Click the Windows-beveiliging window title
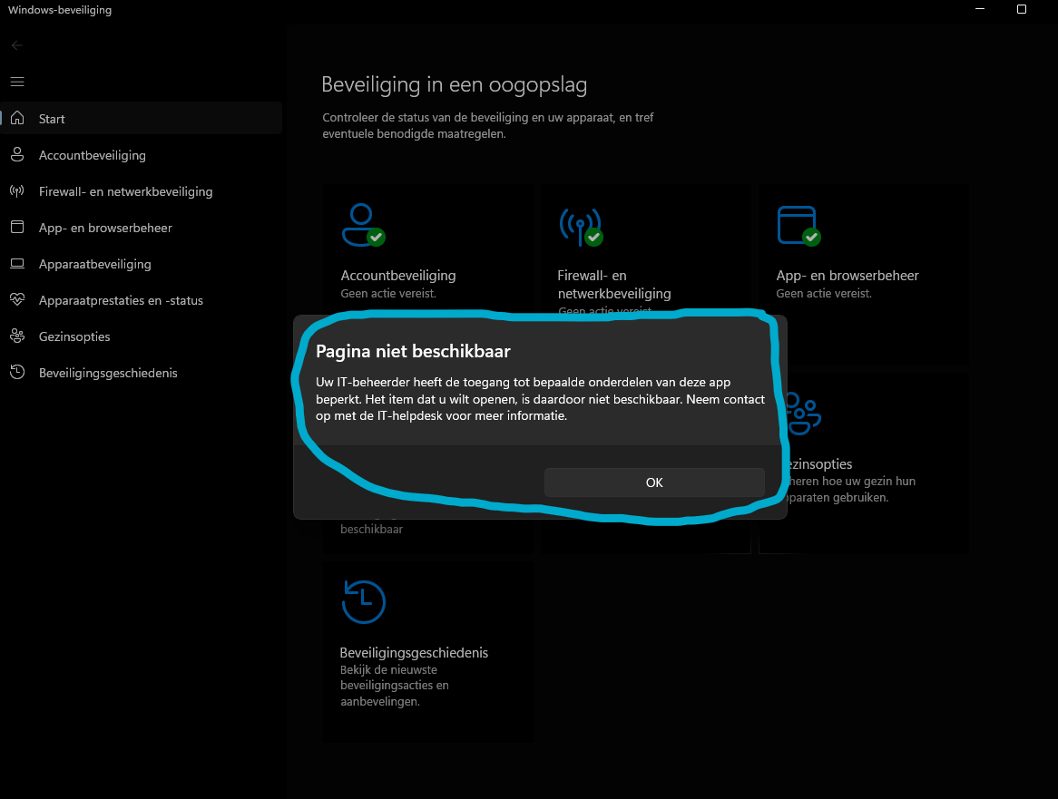 (60, 9)
